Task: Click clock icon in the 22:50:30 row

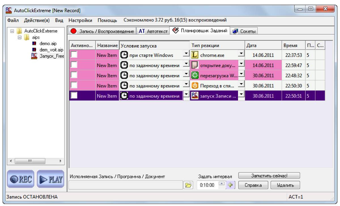Action: (124, 86)
